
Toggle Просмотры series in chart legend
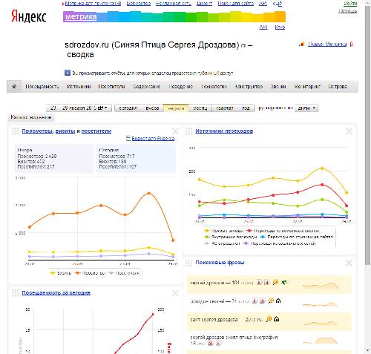[x=90, y=273]
